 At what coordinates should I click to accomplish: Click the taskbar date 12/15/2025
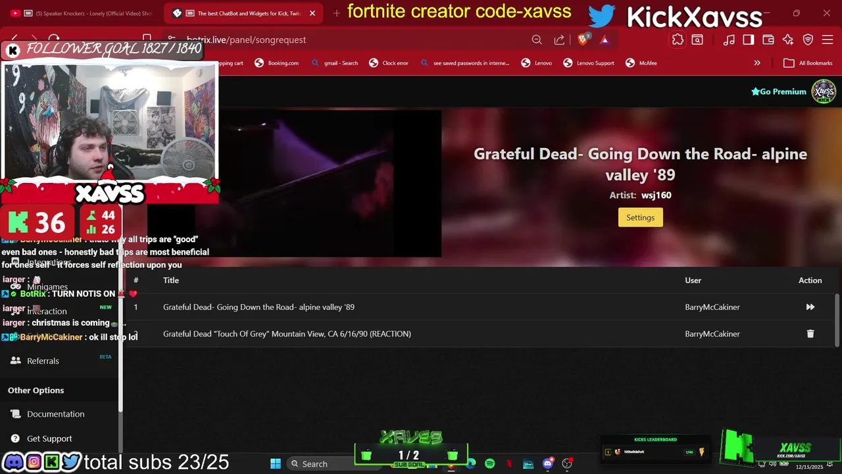809,467
